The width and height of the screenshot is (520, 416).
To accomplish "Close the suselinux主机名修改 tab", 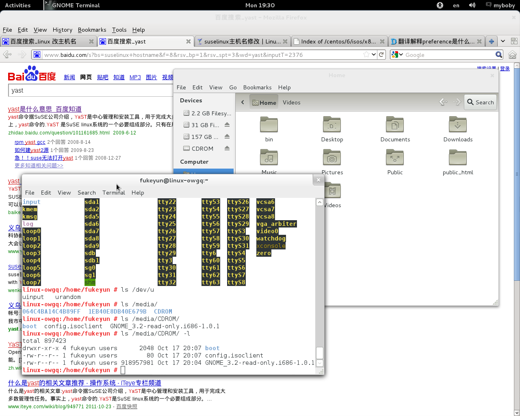I will point(285,41).
